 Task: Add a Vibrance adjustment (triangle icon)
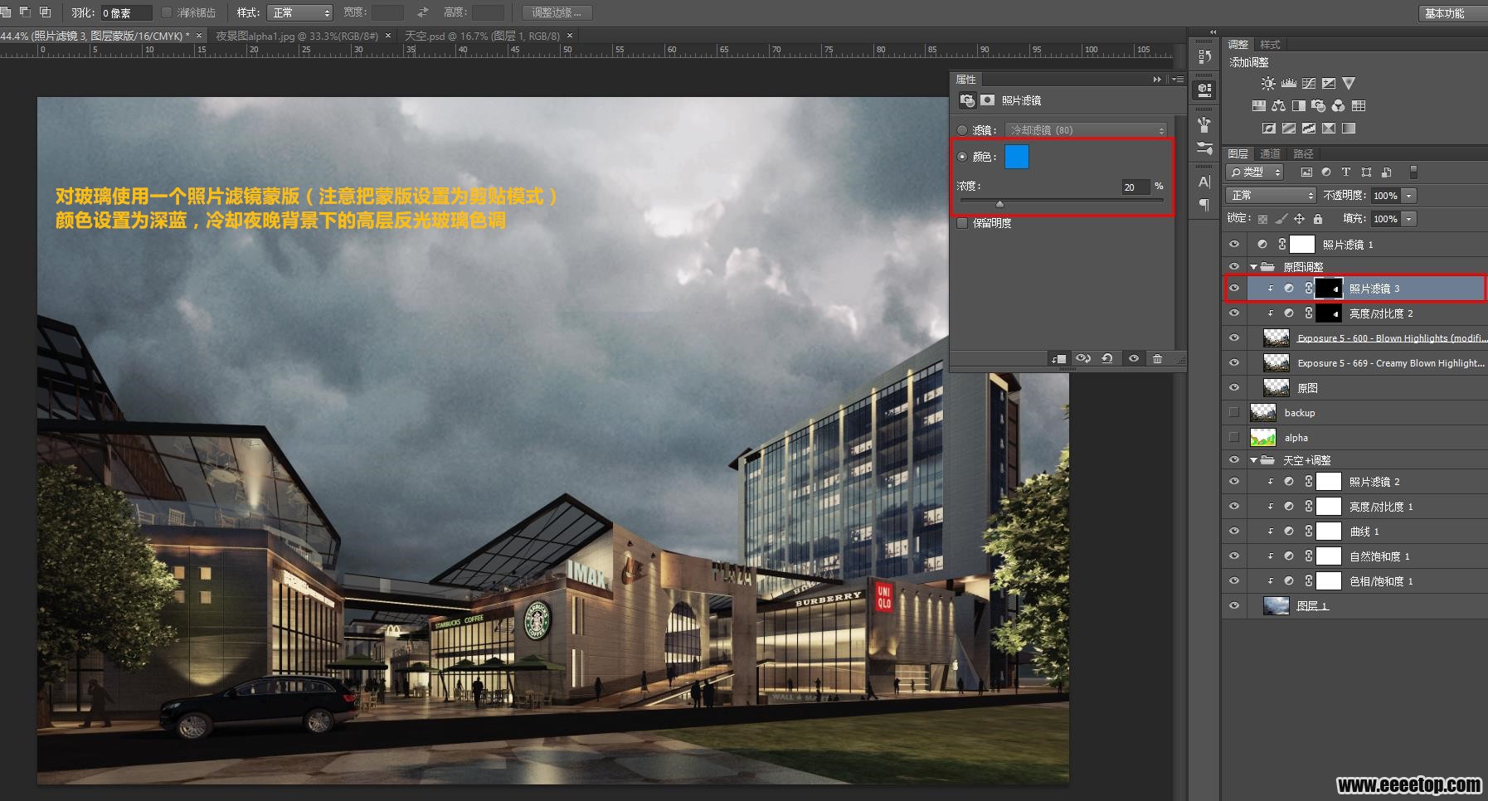(1349, 83)
